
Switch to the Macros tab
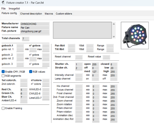pos(49,14)
